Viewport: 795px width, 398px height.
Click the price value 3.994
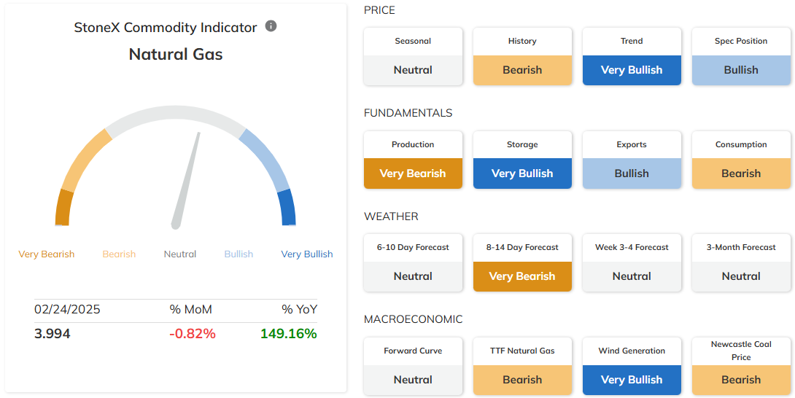53,334
